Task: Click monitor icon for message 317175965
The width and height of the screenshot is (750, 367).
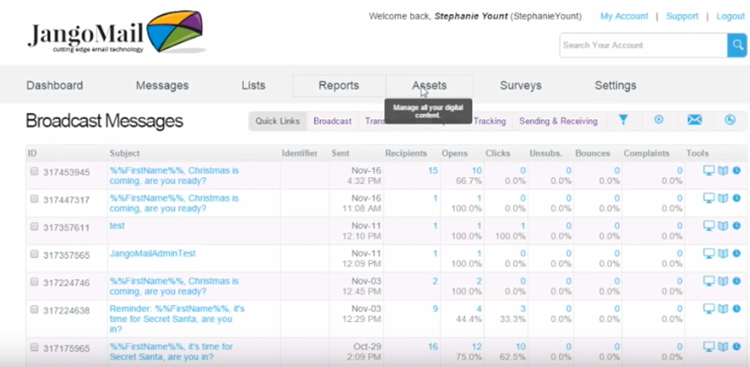Action: click(709, 347)
